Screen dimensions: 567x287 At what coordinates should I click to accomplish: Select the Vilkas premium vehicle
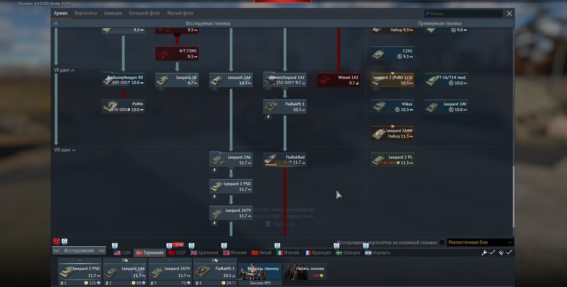(392, 107)
